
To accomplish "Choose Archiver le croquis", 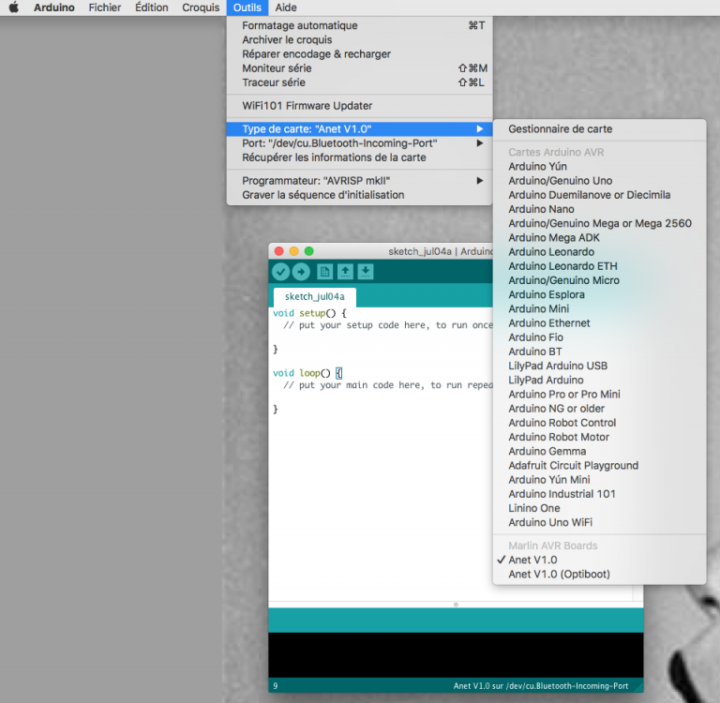I will (x=360, y=39).
